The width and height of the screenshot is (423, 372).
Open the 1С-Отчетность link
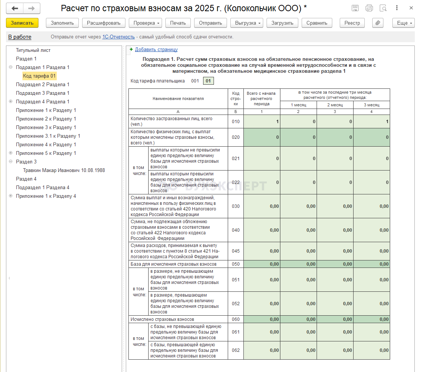(x=118, y=37)
